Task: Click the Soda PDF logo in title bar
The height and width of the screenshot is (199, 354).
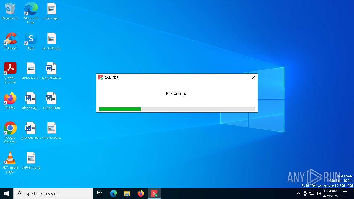Action: click(x=101, y=78)
